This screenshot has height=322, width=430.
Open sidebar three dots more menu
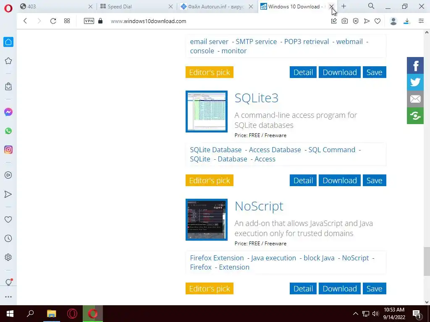pos(8,297)
